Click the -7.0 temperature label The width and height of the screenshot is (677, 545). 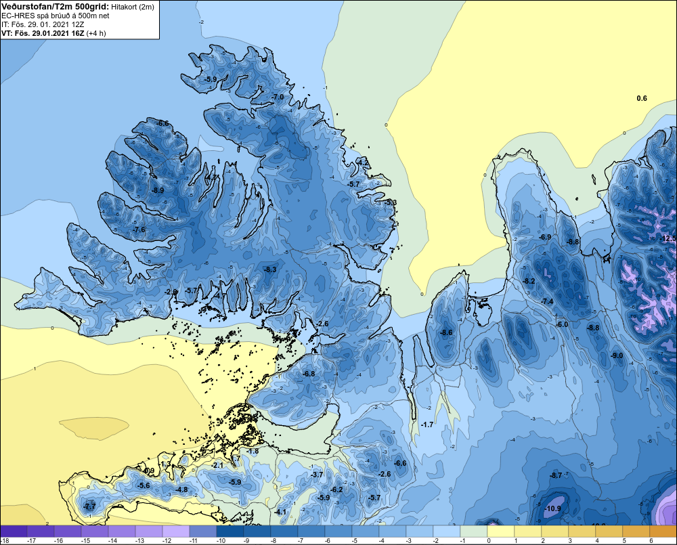278,97
